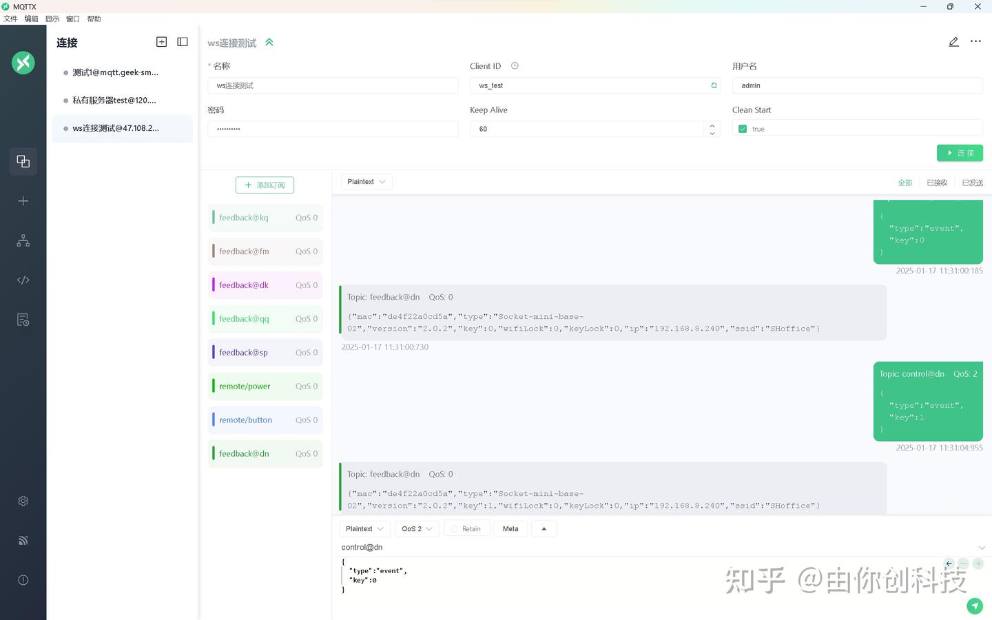The image size is (992, 620).
Task: Open a new connection using the sidebar plus icon
Action: [23, 201]
